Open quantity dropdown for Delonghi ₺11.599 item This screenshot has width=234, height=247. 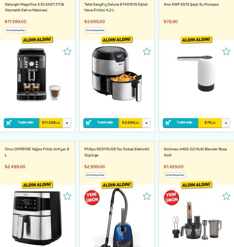click(x=67, y=123)
